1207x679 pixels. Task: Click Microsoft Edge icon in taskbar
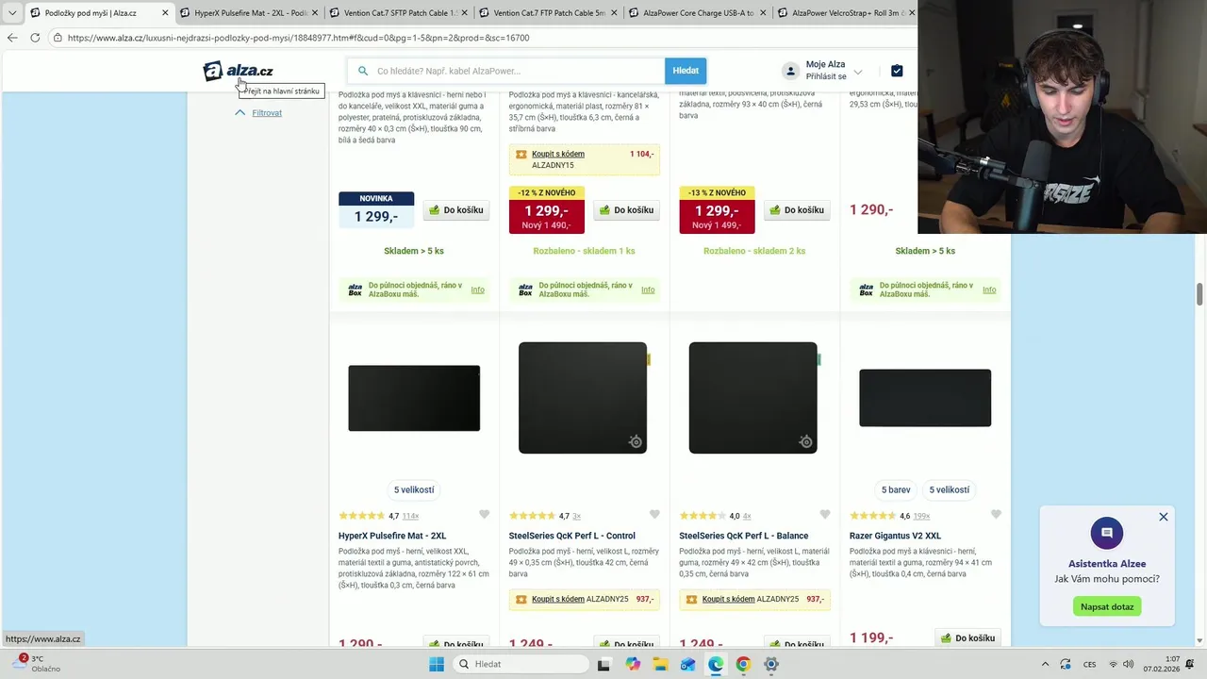(716, 664)
